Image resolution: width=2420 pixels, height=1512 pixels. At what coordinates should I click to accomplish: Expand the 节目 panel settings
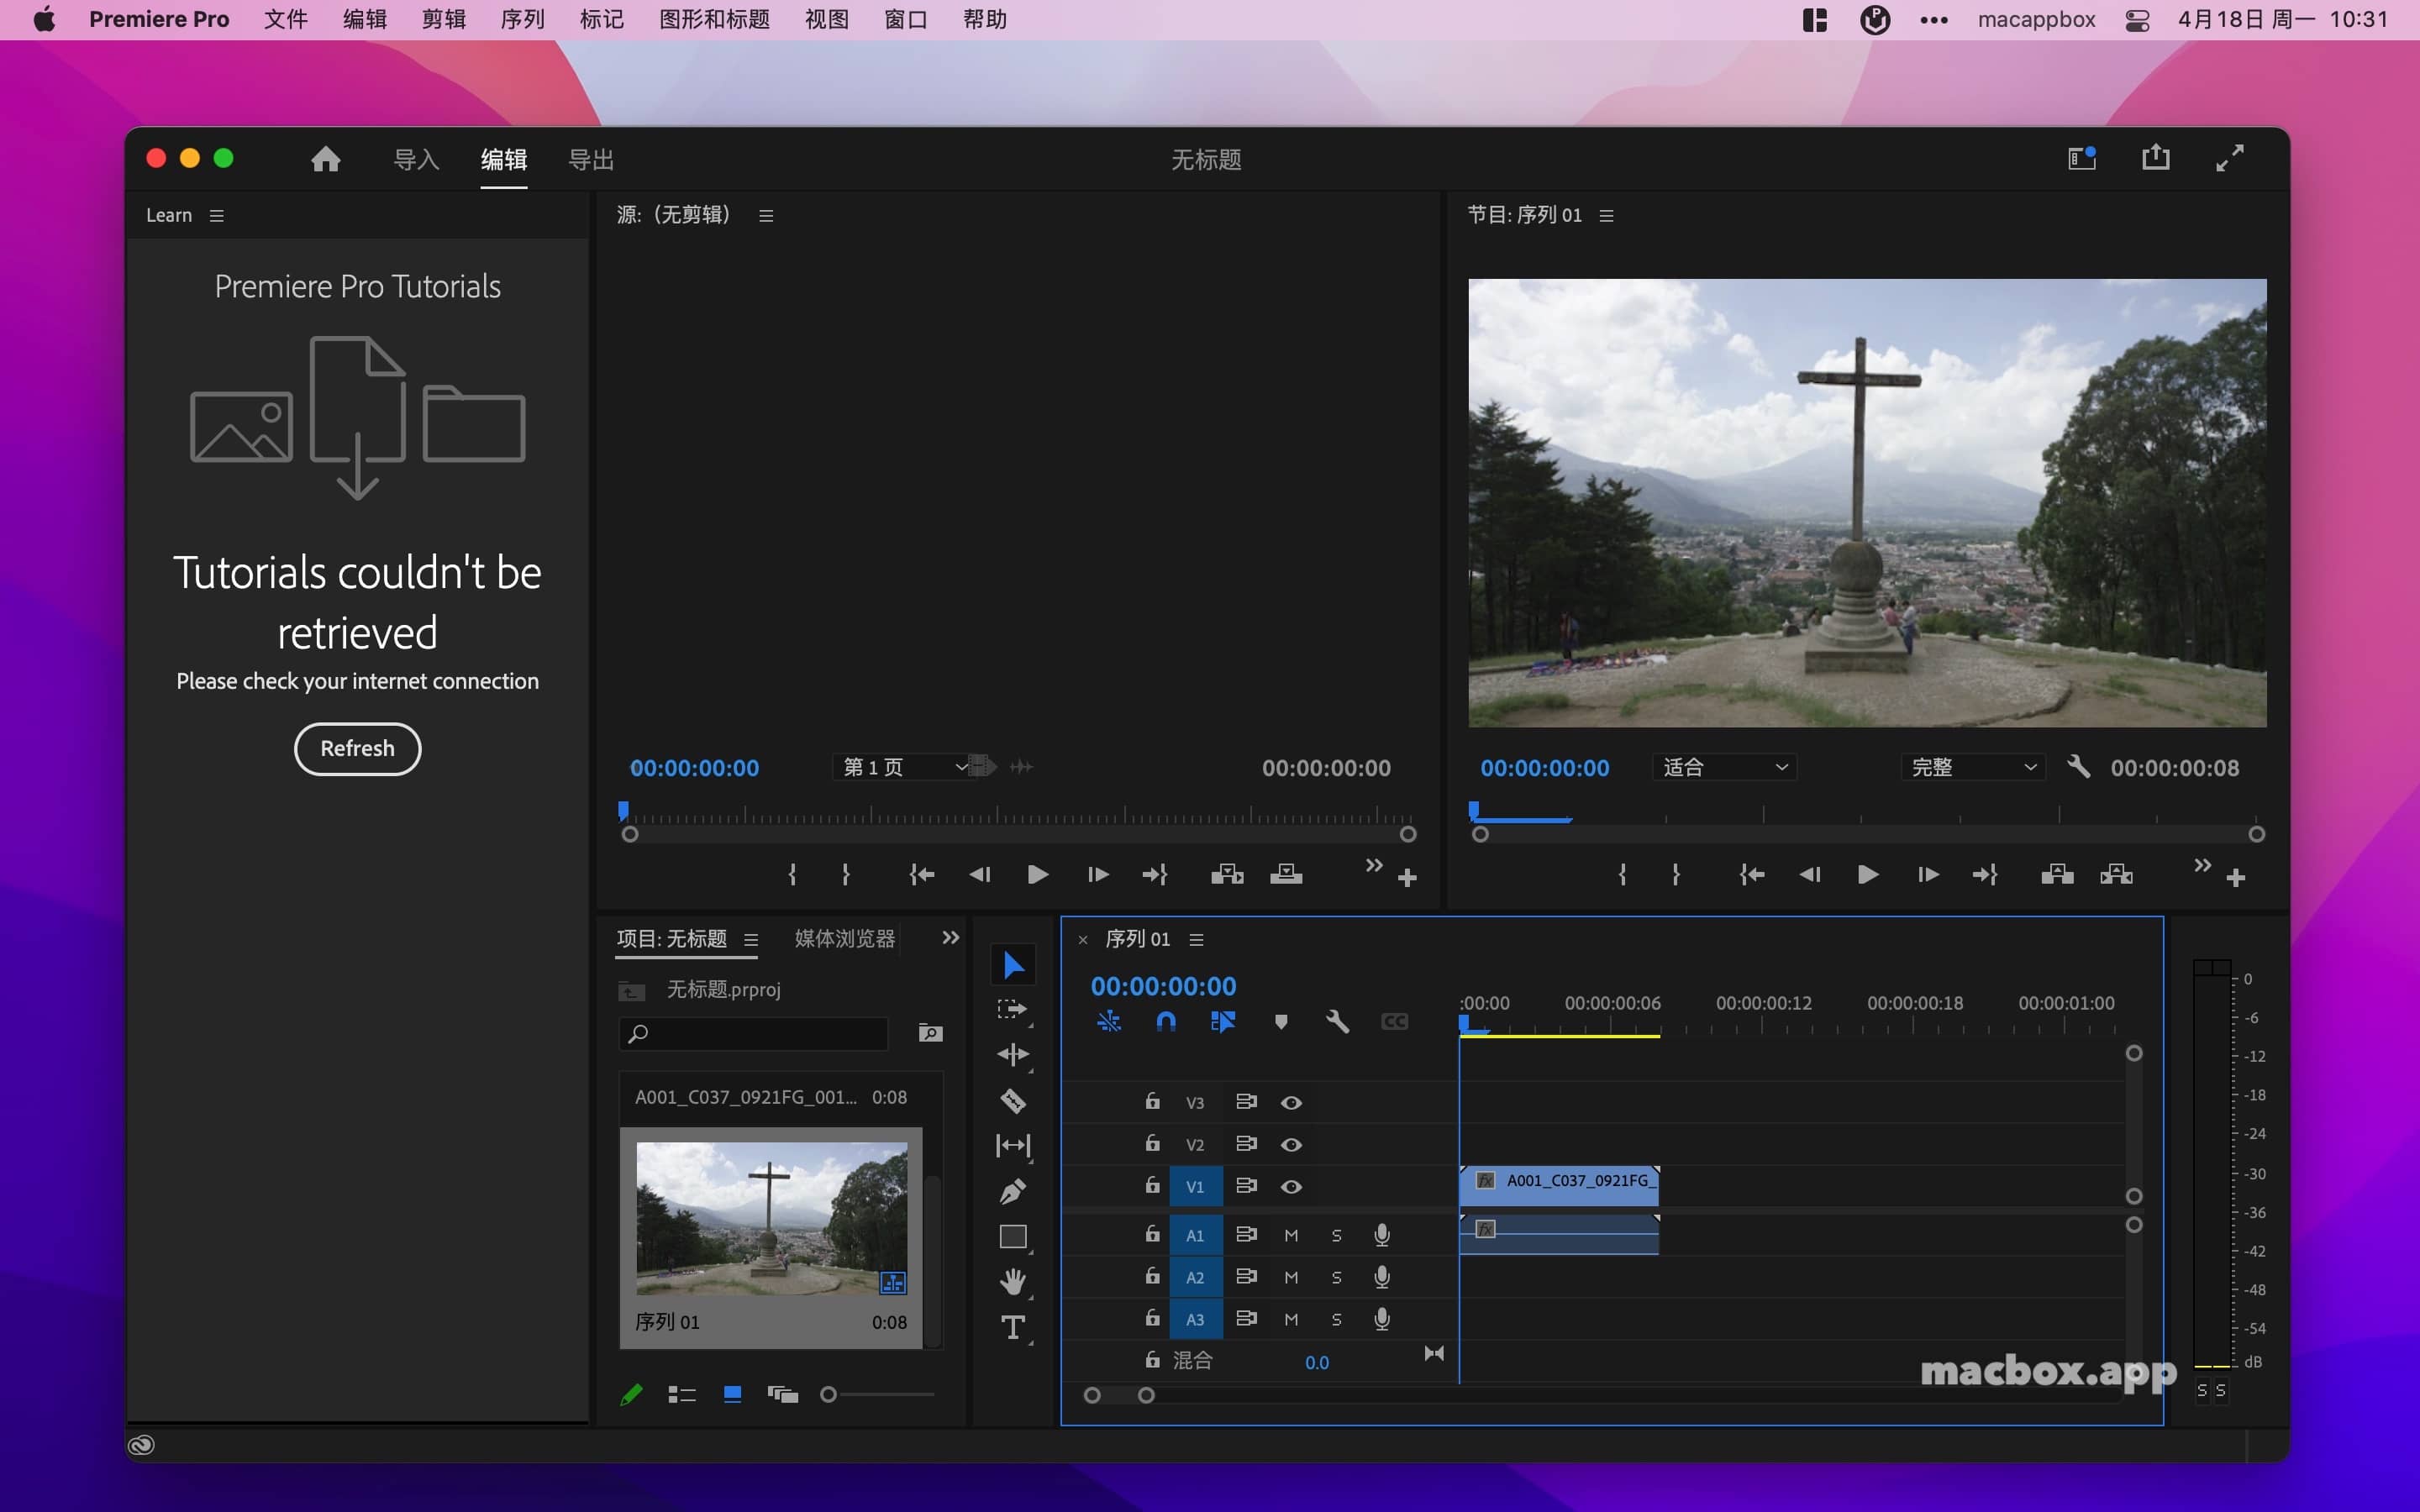pyautogui.click(x=1607, y=214)
